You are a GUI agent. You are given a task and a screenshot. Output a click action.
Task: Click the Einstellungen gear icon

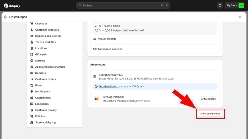pos(6,17)
